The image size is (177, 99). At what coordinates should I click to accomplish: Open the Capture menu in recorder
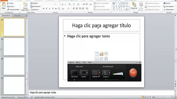pyautogui.click(x=71, y=62)
